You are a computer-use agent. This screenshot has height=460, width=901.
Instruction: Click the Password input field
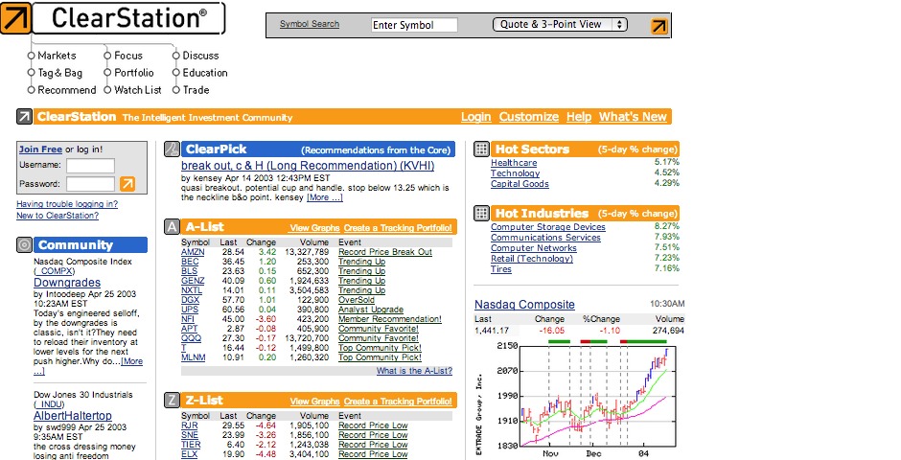[x=91, y=184]
